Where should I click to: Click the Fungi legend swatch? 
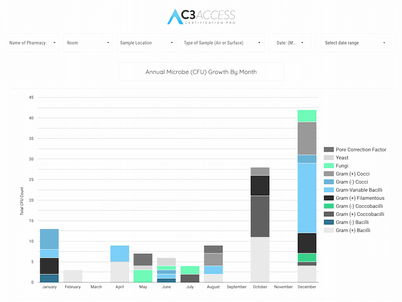329,166
